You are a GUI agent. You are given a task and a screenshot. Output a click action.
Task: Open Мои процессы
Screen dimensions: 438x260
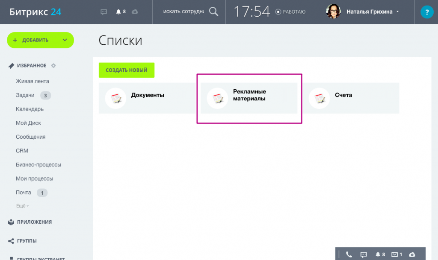click(x=34, y=178)
